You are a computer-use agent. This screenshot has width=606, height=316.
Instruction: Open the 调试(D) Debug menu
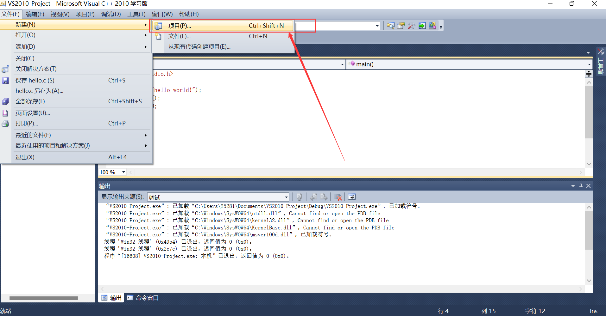pos(111,14)
